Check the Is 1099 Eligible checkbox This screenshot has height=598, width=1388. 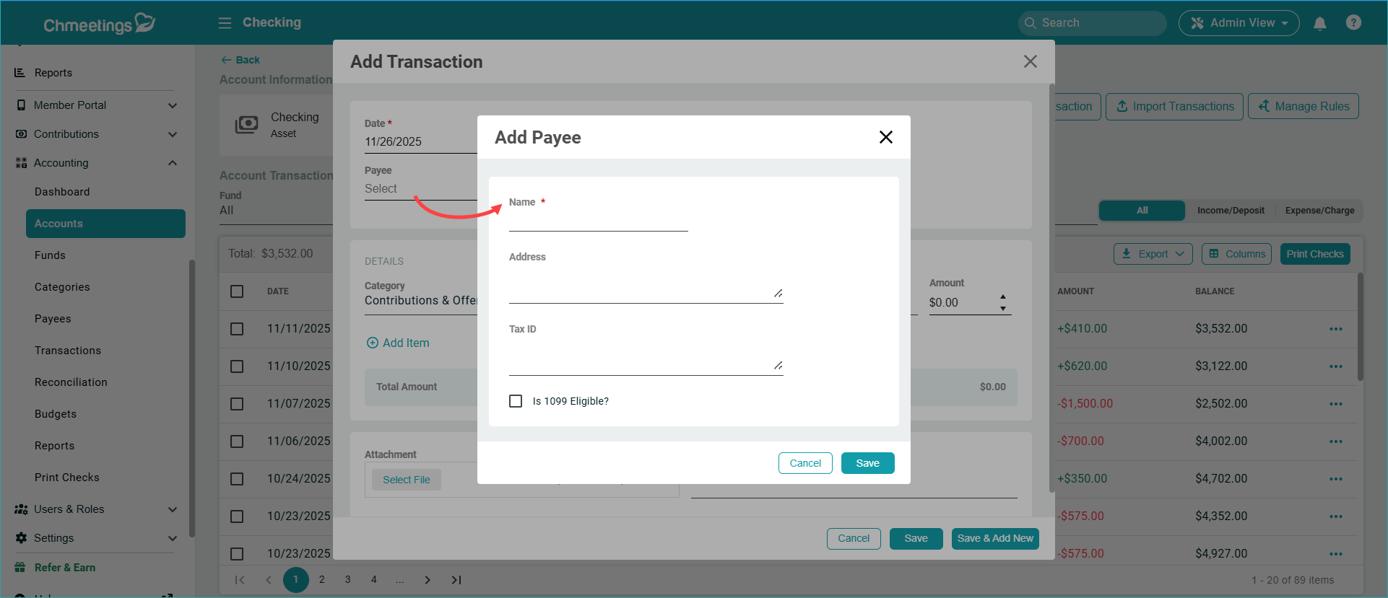(x=516, y=401)
